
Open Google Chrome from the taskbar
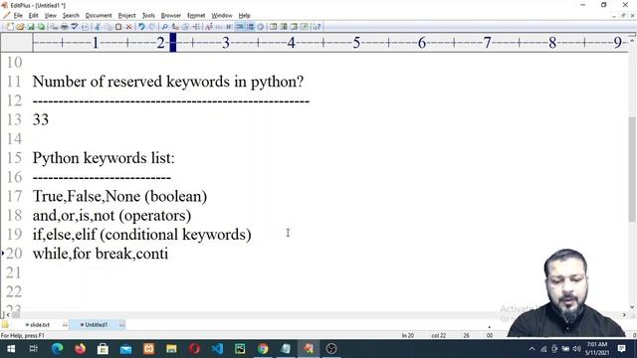coord(263,349)
